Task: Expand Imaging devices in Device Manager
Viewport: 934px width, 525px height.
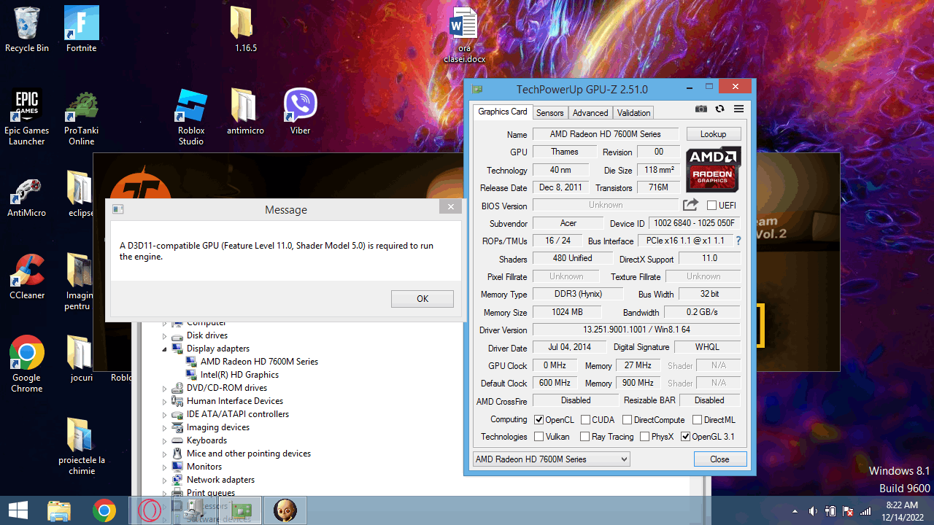Action: (x=165, y=428)
